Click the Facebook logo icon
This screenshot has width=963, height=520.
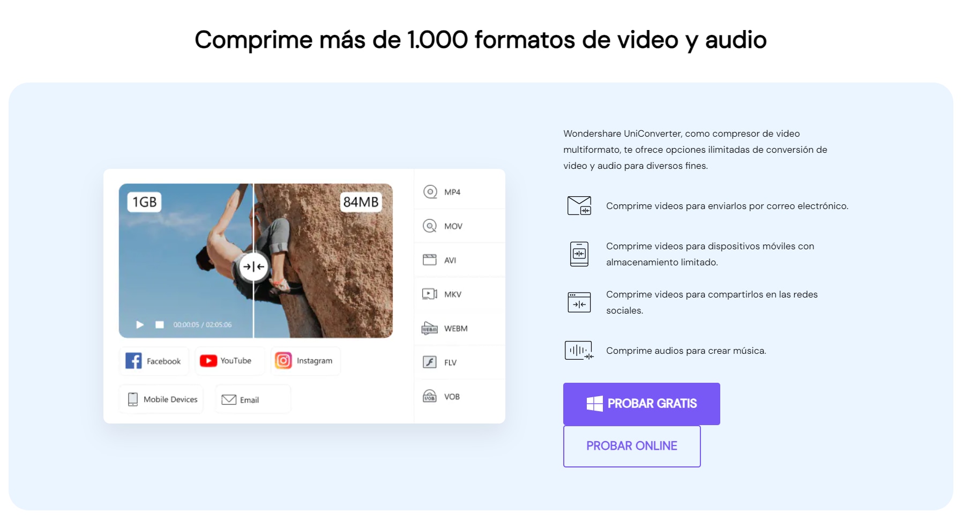(133, 361)
